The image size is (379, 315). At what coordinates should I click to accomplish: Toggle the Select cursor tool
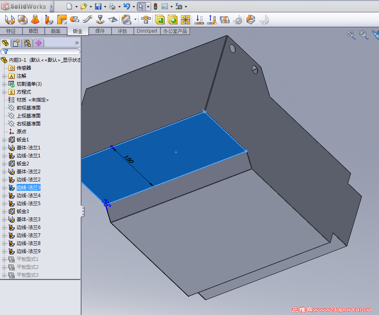(141, 6)
